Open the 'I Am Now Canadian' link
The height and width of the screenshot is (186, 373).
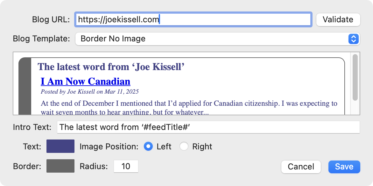click(86, 82)
